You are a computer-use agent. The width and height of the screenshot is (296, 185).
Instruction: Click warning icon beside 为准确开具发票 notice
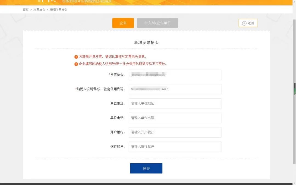(x=76, y=57)
